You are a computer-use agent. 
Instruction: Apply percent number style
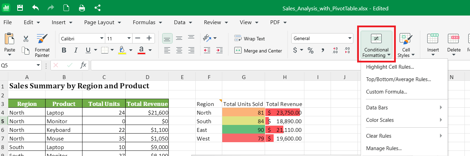[x=311, y=51]
